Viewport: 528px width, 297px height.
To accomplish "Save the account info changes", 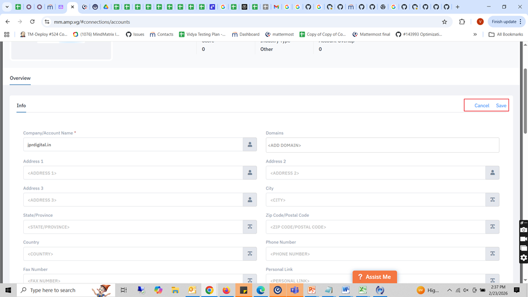I will [501, 106].
